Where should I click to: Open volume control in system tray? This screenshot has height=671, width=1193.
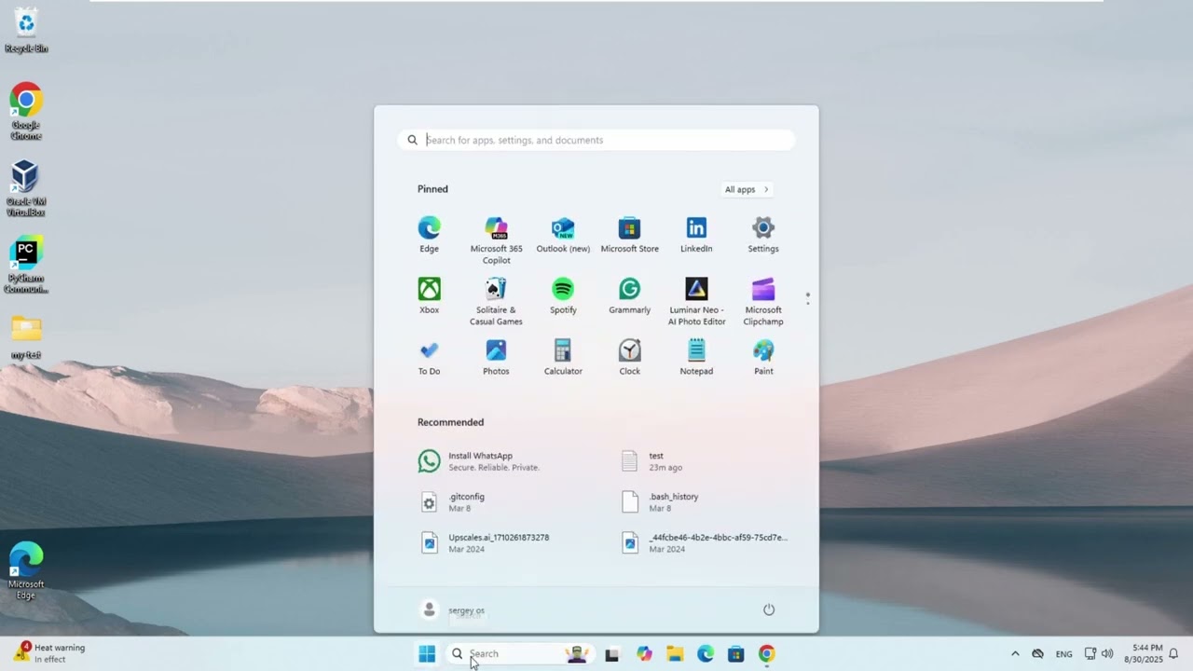coord(1107,654)
